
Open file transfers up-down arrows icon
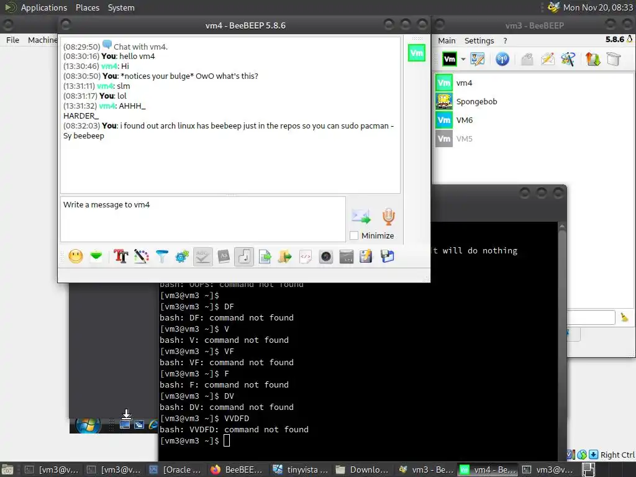pyautogui.click(x=593, y=59)
